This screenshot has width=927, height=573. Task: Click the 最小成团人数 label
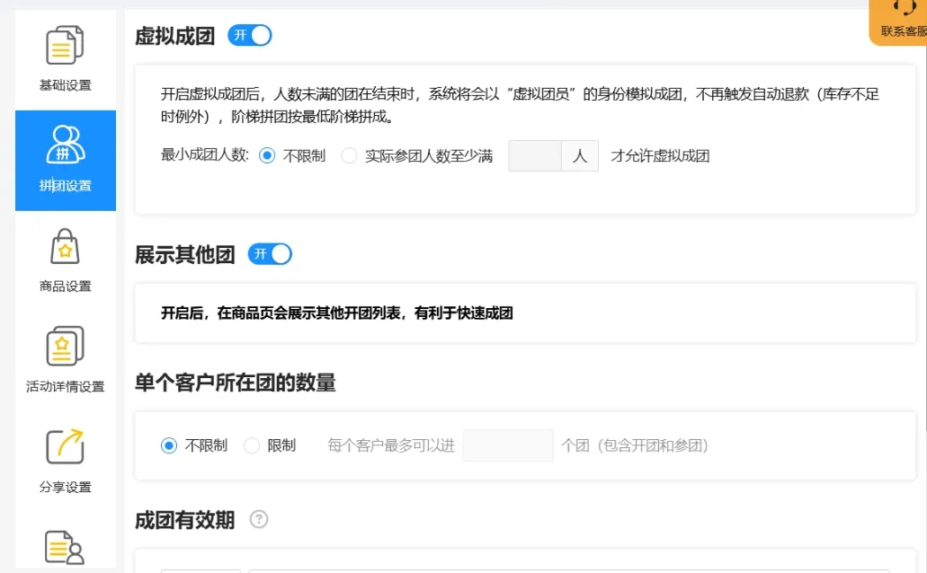click(x=205, y=156)
